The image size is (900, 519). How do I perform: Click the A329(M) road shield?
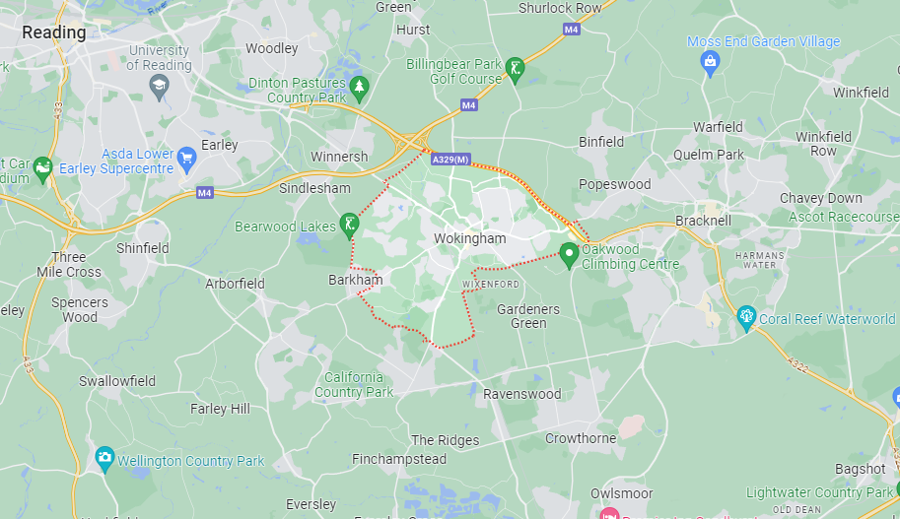pos(450,160)
